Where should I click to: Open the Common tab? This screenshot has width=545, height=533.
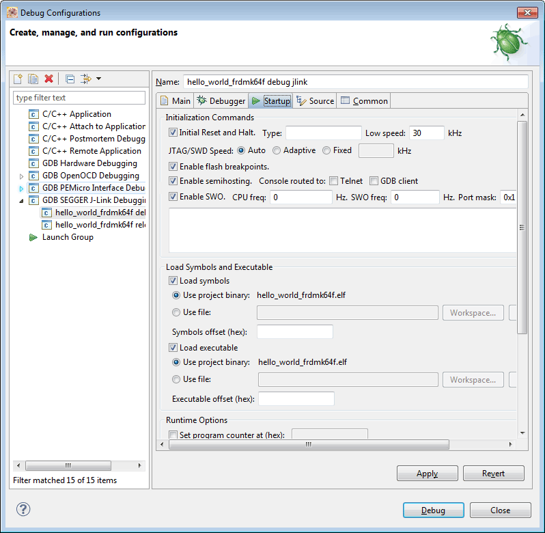[x=364, y=101]
